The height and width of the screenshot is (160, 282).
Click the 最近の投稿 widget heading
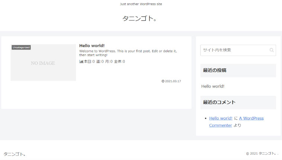(215, 70)
